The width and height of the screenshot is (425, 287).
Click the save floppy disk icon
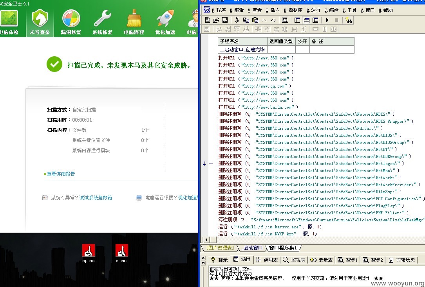(225, 20)
